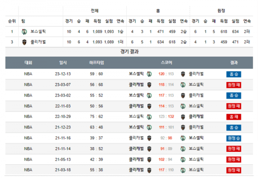The height and width of the screenshot is (178, 258).
Task: Click Cleveland logo in standings row
Action: point(25,42)
